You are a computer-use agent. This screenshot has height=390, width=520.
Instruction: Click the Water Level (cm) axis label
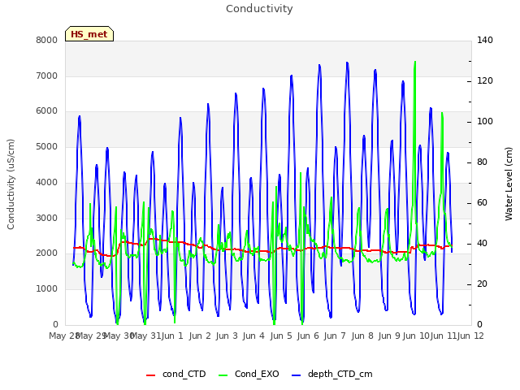click(x=509, y=184)
